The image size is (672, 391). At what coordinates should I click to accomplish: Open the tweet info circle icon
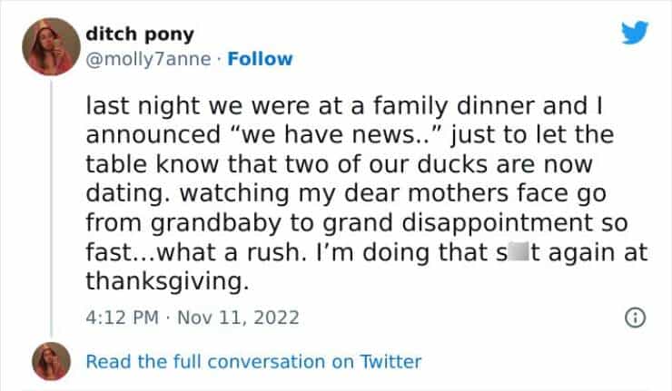click(636, 318)
